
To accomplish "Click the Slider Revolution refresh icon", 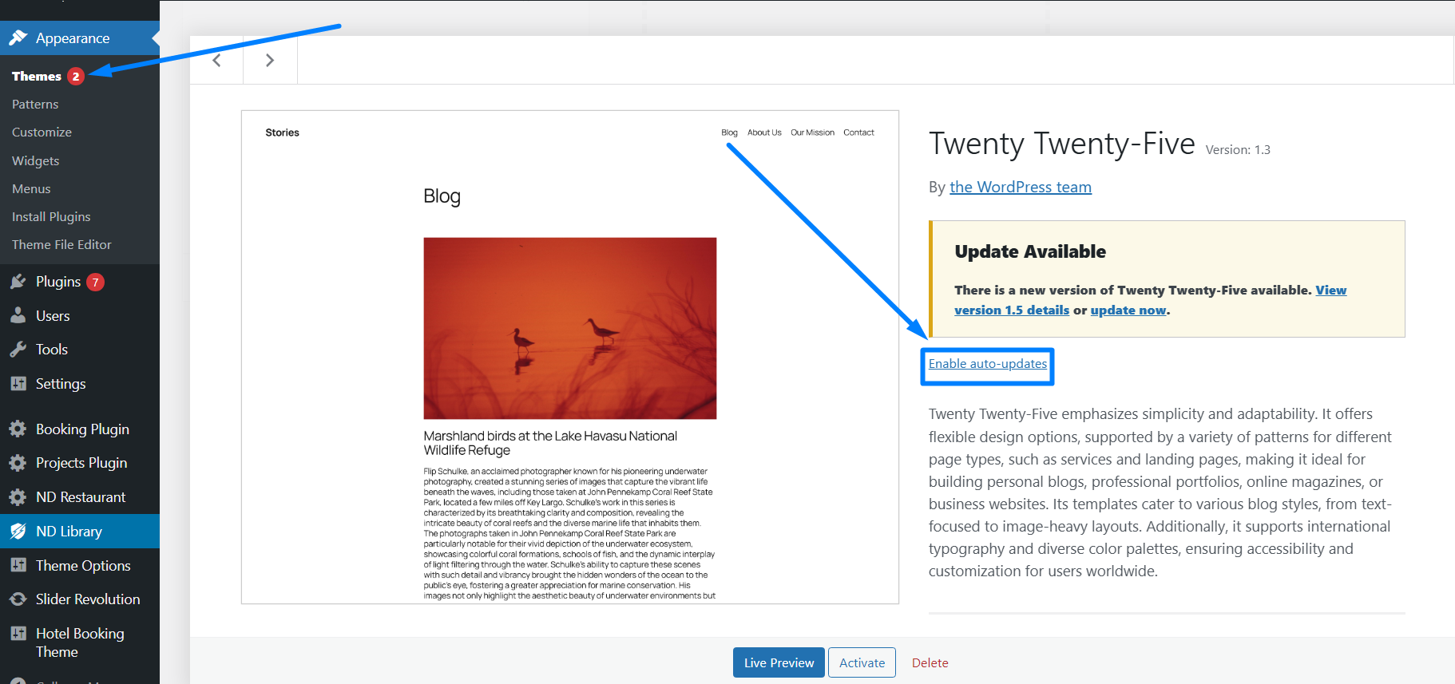I will click(x=18, y=599).
